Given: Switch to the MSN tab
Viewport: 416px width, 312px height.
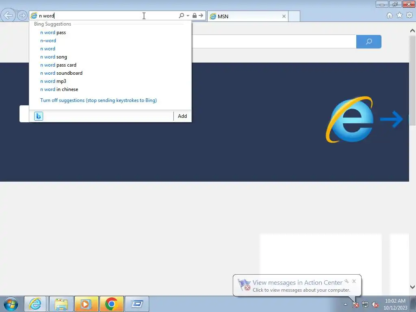Looking at the screenshot, I should [248, 16].
